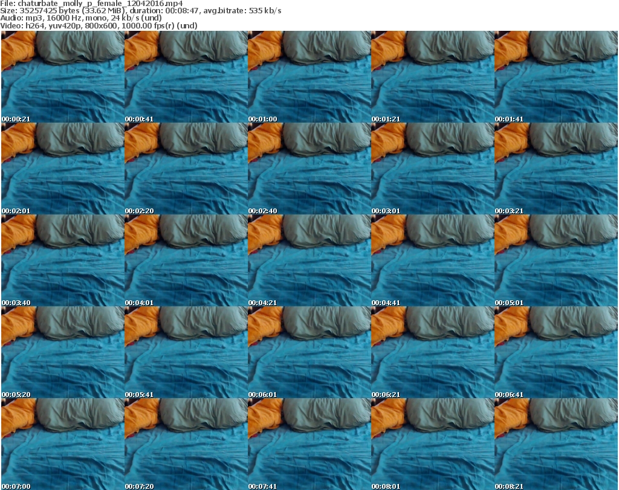
Task: Select the thumbnail stamped 00:08:21
Action: click(556, 444)
